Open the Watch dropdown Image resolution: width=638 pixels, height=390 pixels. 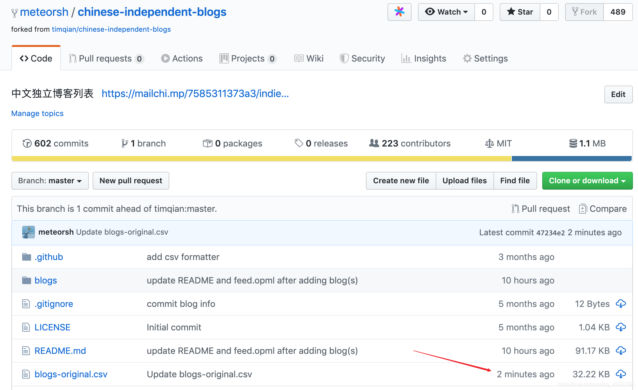[446, 12]
